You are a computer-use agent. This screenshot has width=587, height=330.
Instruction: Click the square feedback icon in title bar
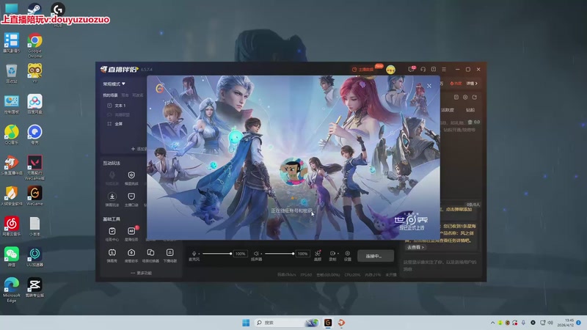point(434,69)
